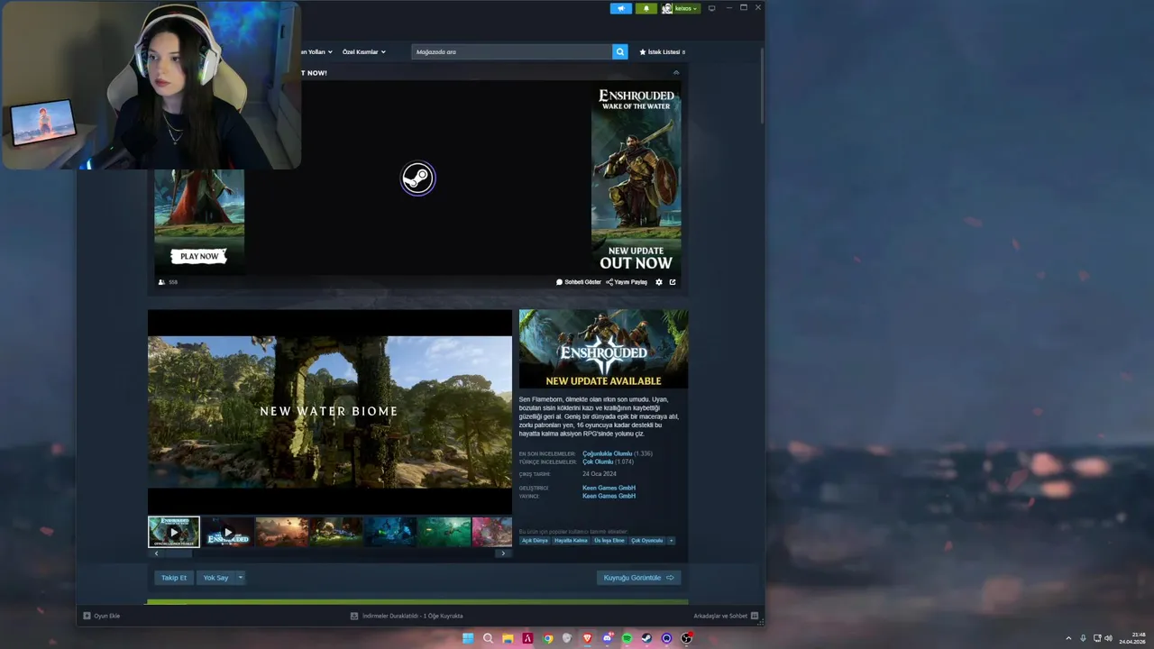Click the Üs İnşa Etme tag
This screenshot has width=1154, height=649.
pos(609,541)
